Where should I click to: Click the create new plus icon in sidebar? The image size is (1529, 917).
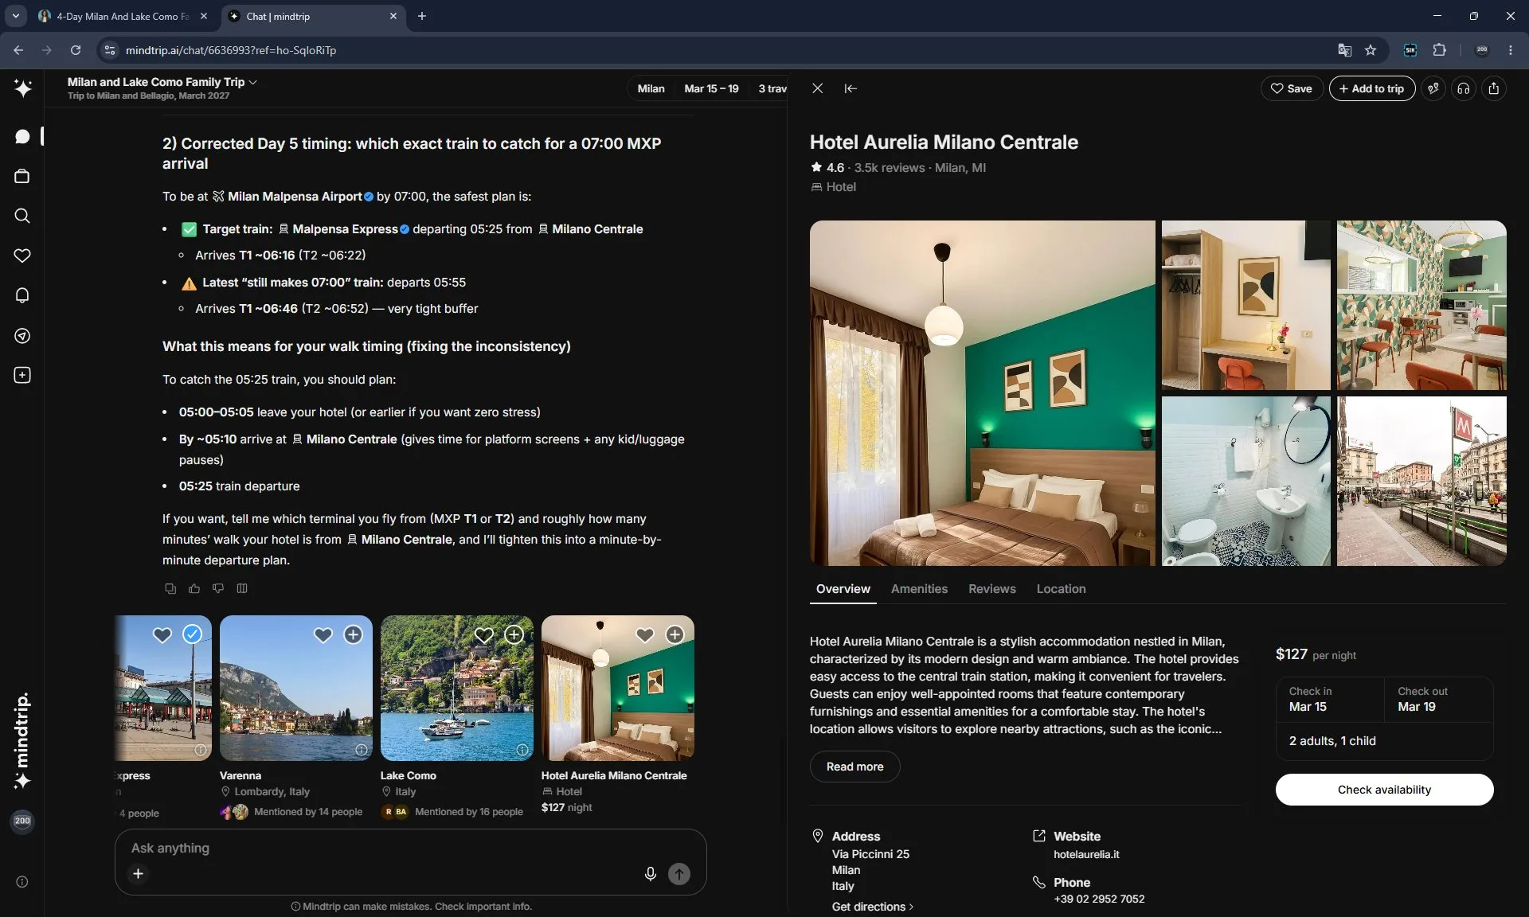tap(22, 375)
